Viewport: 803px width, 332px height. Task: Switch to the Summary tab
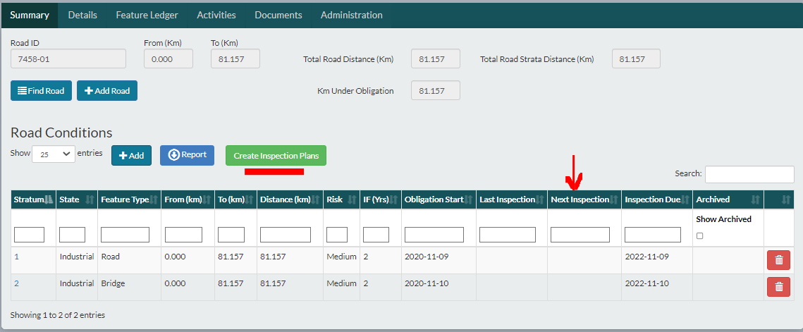tap(30, 15)
